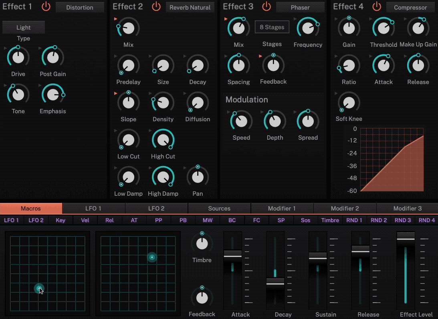Image resolution: width=438 pixels, height=319 pixels.
Task: Switch to the LFO 1 tab
Action: click(x=93, y=209)
